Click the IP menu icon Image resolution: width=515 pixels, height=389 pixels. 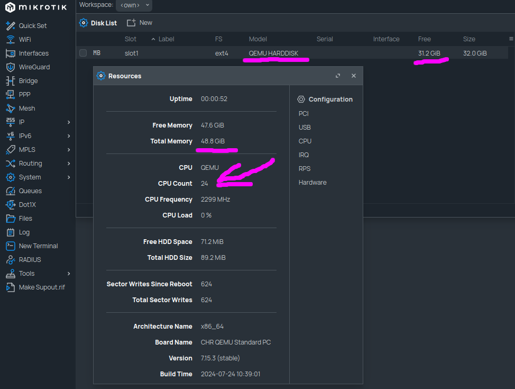11,122
